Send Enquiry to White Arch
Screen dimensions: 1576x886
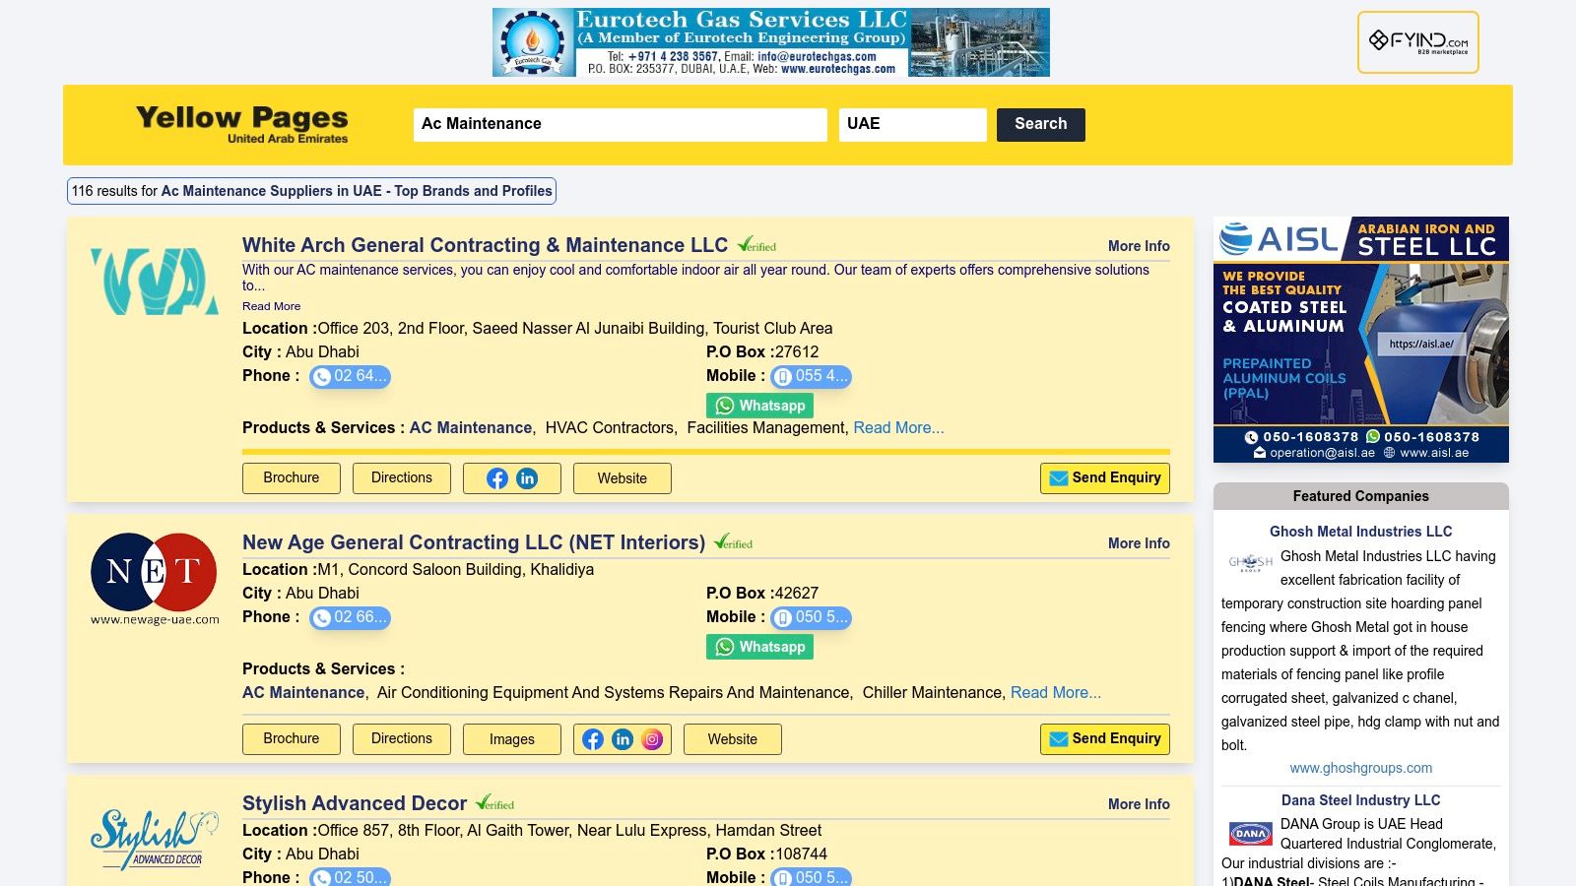click(1104, 477)
